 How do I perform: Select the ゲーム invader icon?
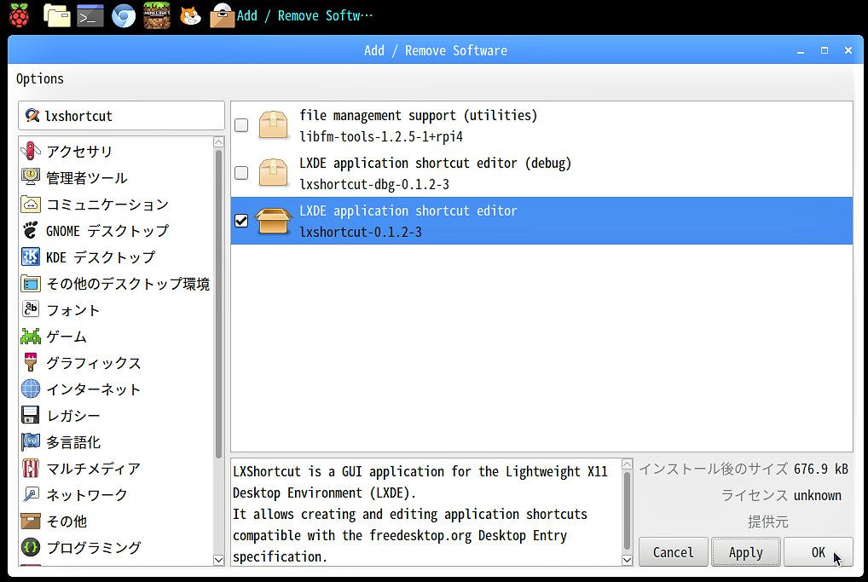[31, 336]
